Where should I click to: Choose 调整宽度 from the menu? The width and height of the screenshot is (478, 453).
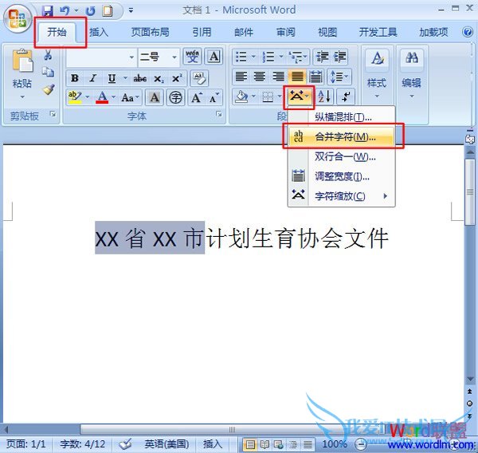pos(342,176)
